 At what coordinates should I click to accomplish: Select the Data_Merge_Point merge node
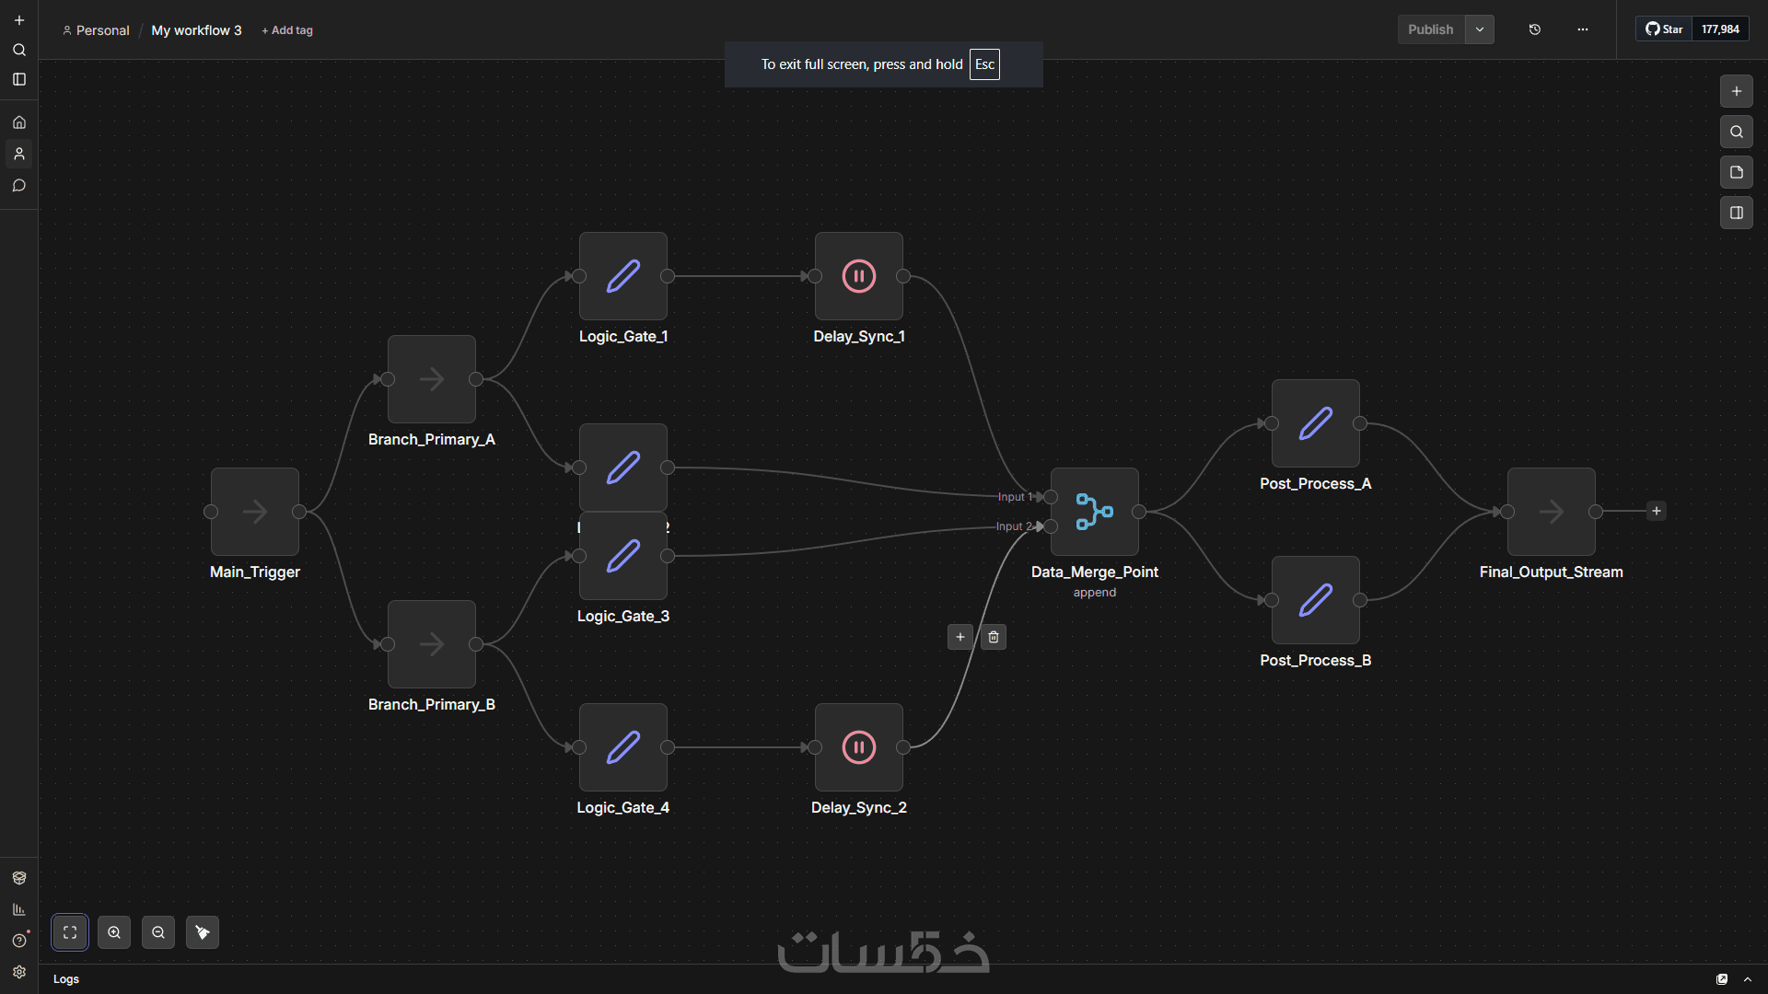click(1095, 512)
